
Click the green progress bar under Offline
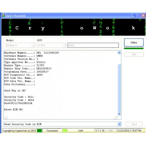click(x=134, y=48)
